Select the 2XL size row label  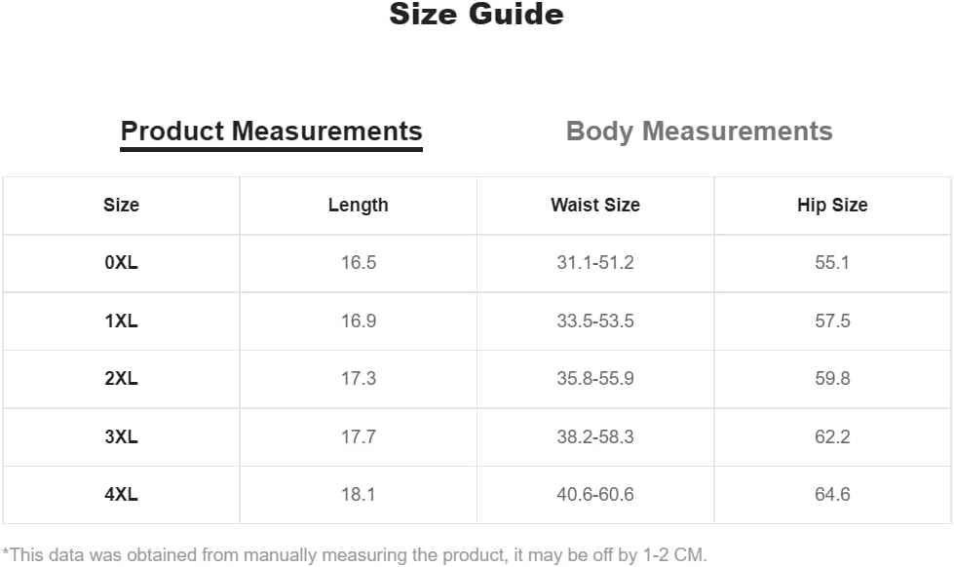(x=121, y=378)
